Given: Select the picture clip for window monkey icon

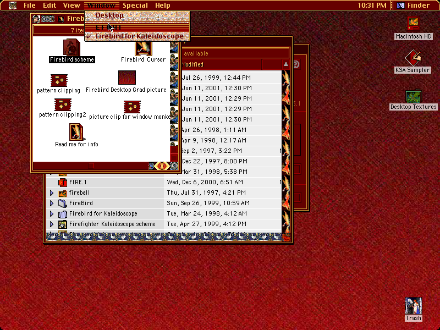Looking at the screenshot, I should [132, 107].
